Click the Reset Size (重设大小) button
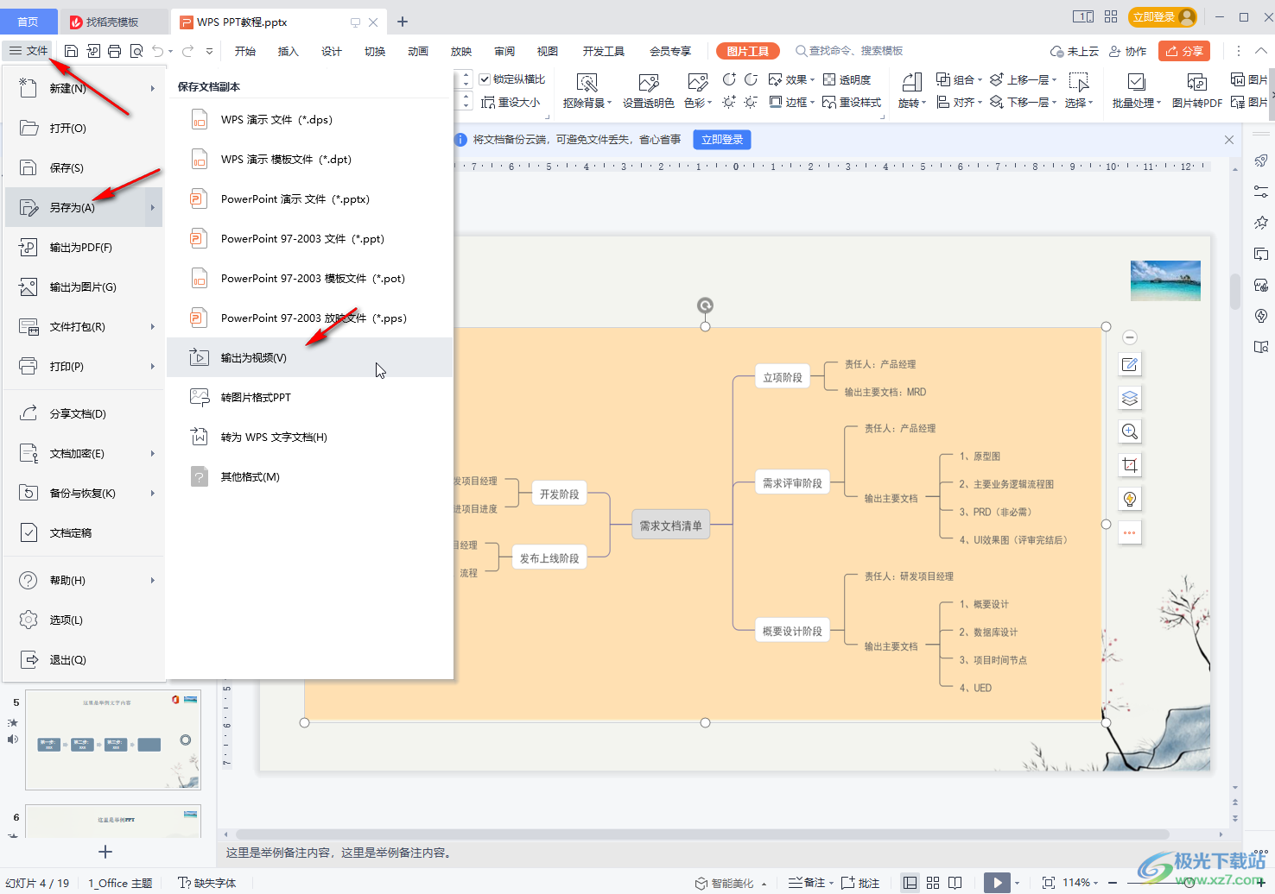Screen dimensions: 1275x894 coord(511,102)
